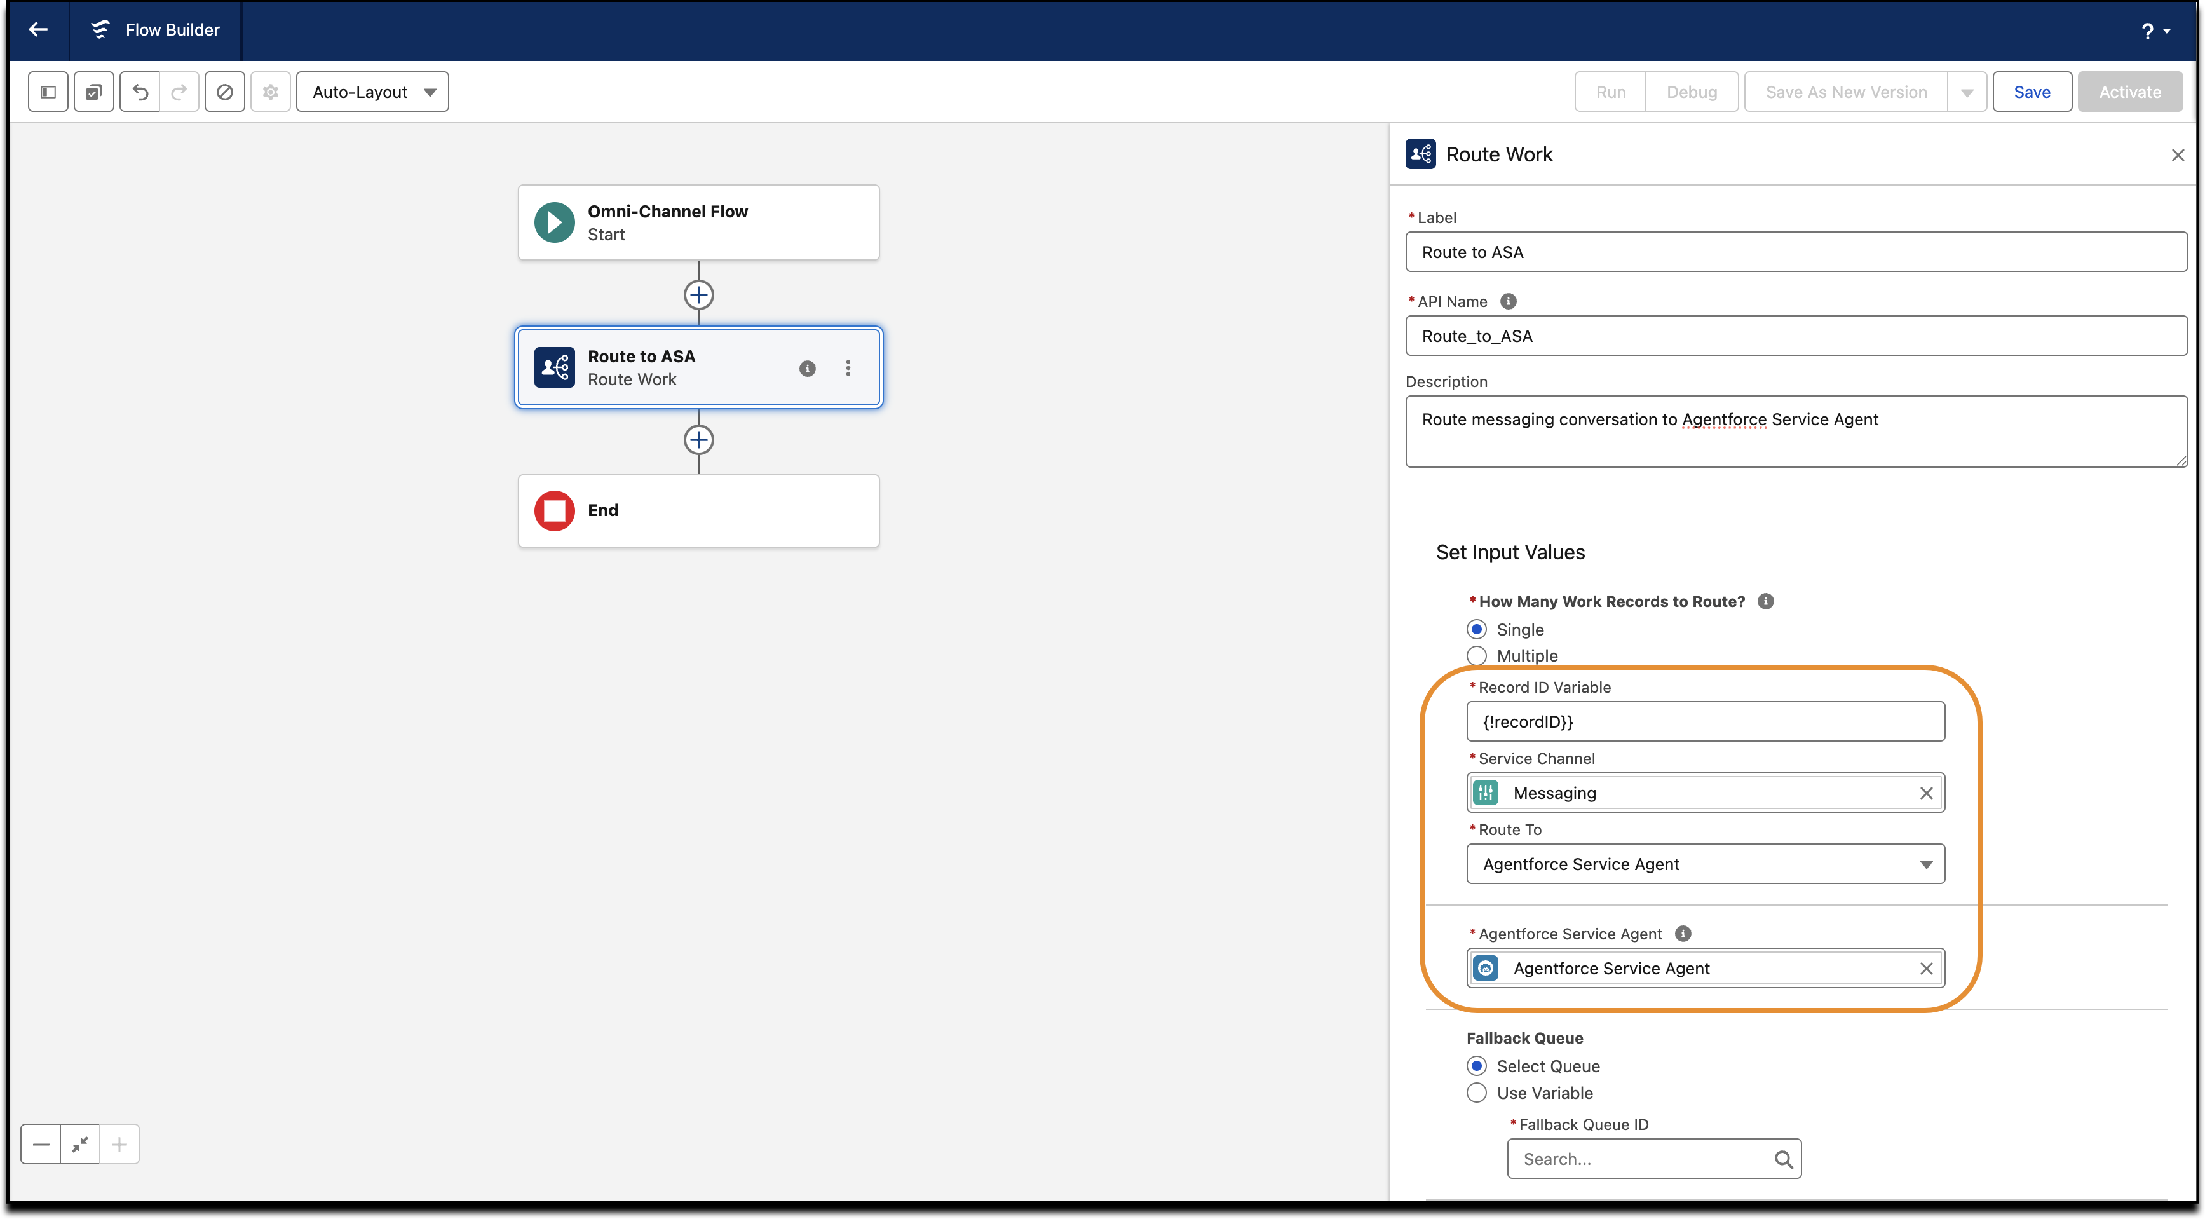2205x1219 pixels.
Task: Click the undo arrow icon
Action: [x=140, y=92]
